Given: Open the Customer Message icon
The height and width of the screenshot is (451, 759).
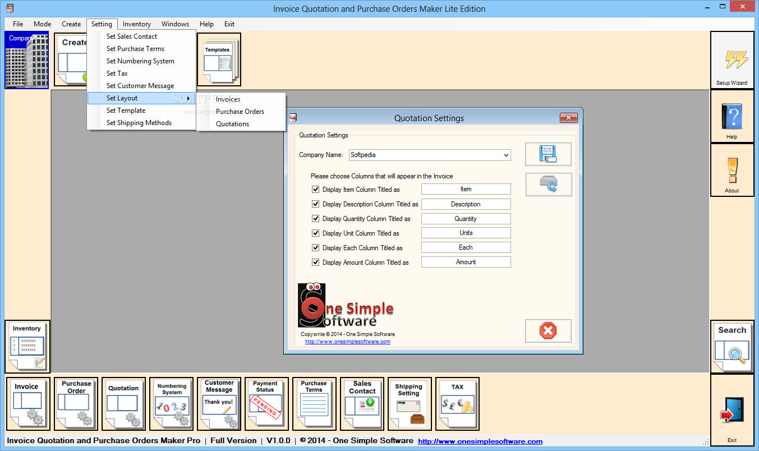Looking at the screenshot, I should [x=219, y=404].
